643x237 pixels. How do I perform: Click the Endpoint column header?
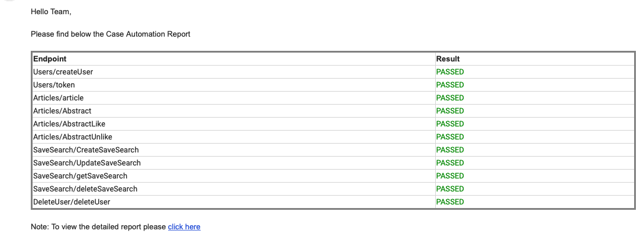tap(50, 59)
